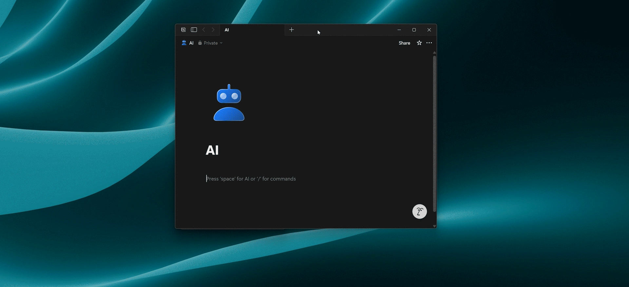Open a new tab with plus icon
Image resolution: width=629 pixels, height=287 pixels.
click(x=291, y=30)
